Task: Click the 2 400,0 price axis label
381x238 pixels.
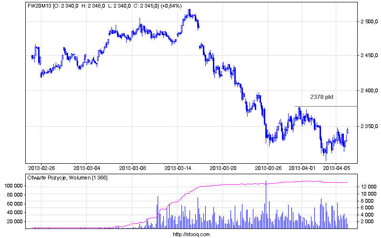Action: point(369,90)
